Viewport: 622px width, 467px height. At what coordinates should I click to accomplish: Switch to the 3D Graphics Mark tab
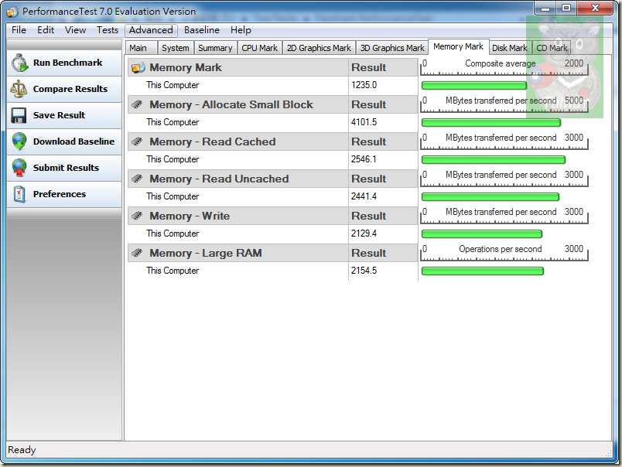click(x=392, y=48)
